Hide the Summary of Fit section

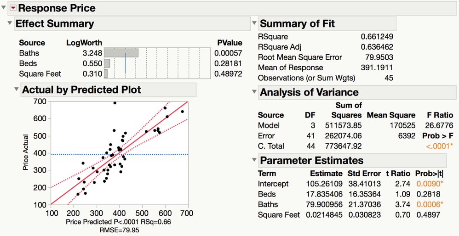click(255, 23)
